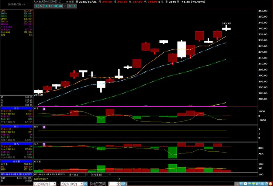Click the stock title 元大台灣50正2(00631L)

[x=48, y=1]
